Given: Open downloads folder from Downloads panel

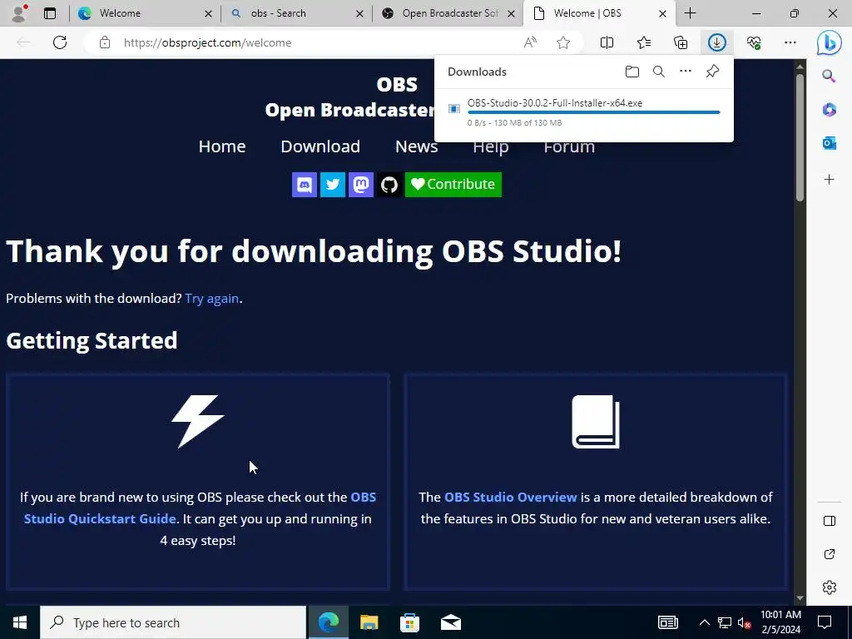Looking at the screenshot, I should point(632,72).
